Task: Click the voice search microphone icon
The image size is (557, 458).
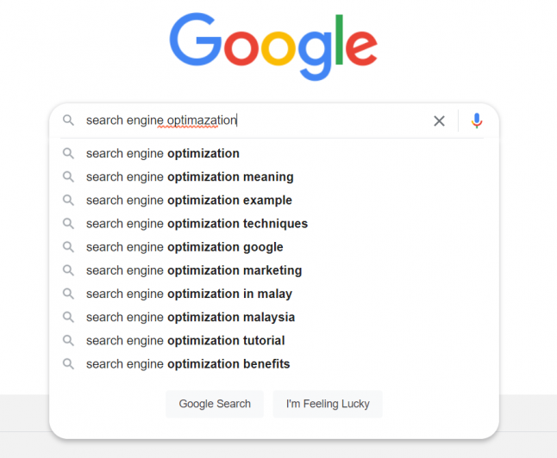Action: 476,121
